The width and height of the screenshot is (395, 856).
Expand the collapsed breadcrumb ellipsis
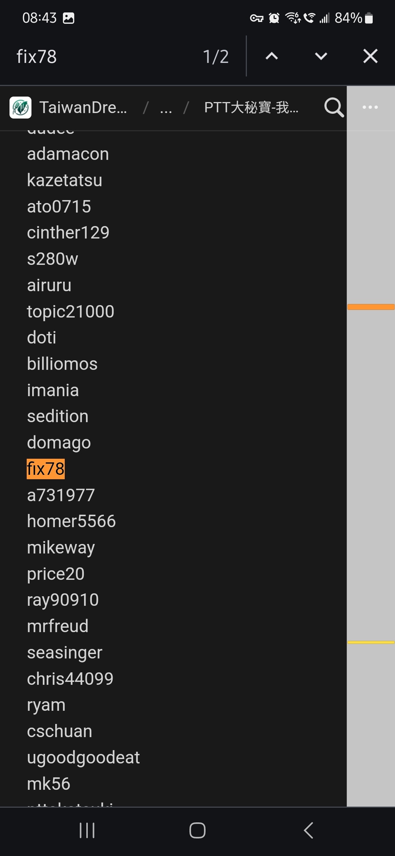166,108
